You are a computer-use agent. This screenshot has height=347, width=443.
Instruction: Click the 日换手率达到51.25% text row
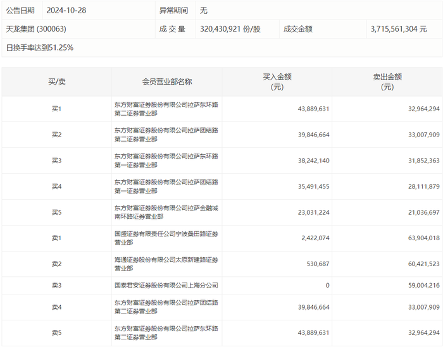click(40, 47)
